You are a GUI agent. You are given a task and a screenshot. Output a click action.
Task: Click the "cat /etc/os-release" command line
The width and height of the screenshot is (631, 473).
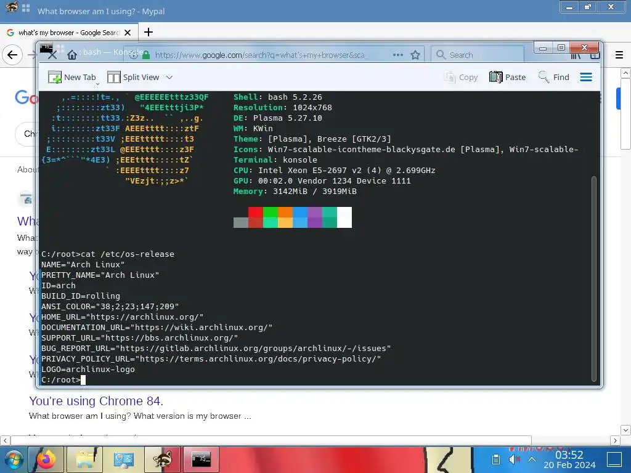point(108,254)
